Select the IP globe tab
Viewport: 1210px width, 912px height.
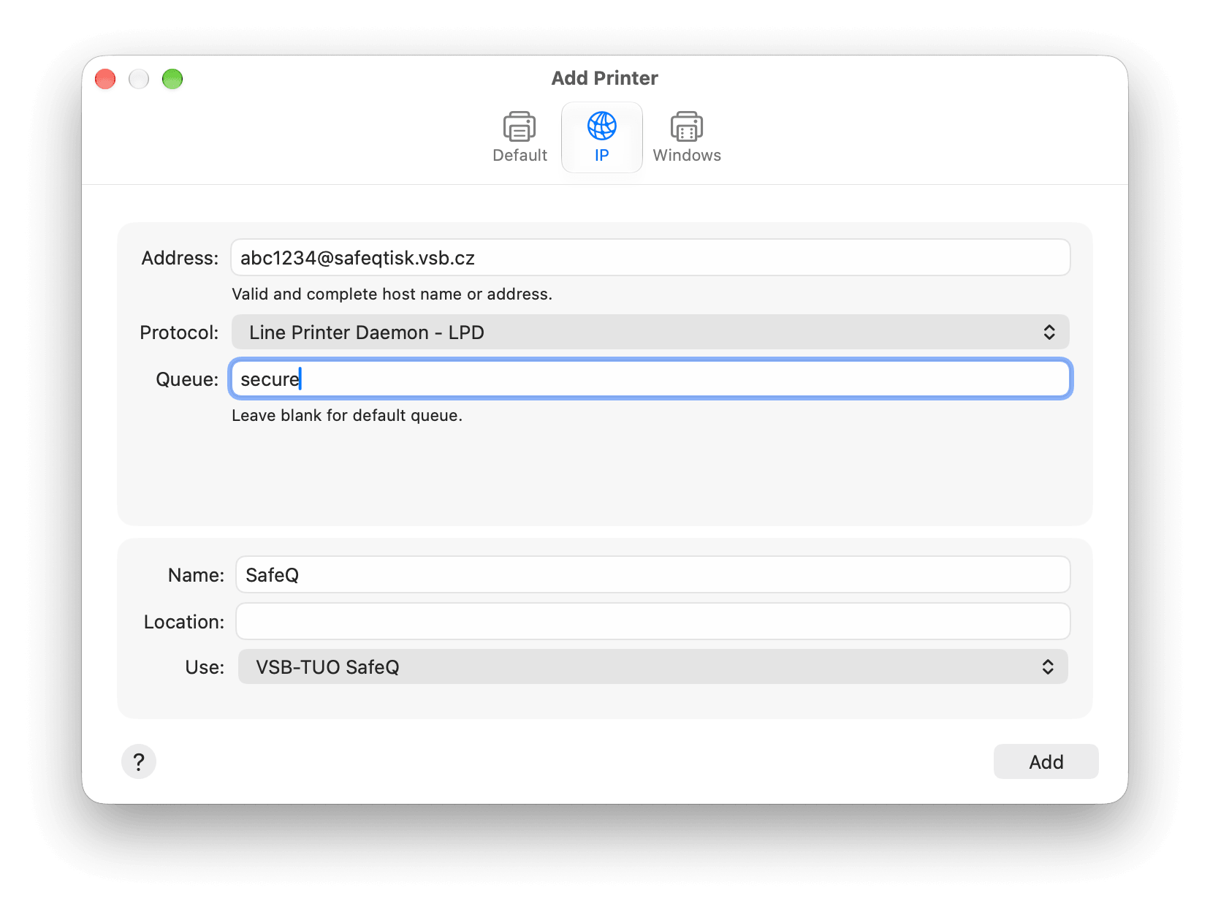pos(601,137)
